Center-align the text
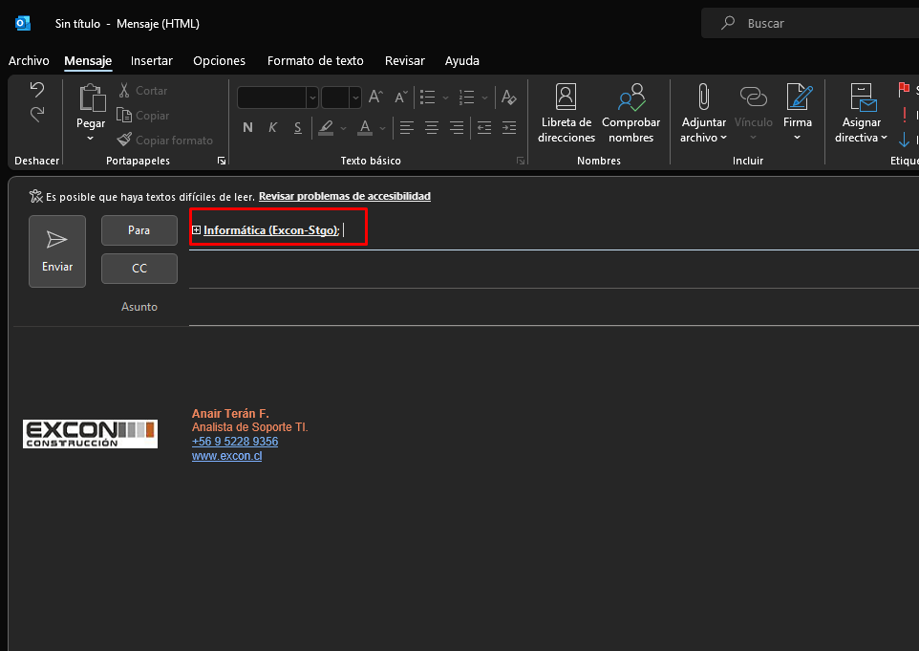This screenshot has width=919, height=651. pyautogui.click(x=432, y=127)
